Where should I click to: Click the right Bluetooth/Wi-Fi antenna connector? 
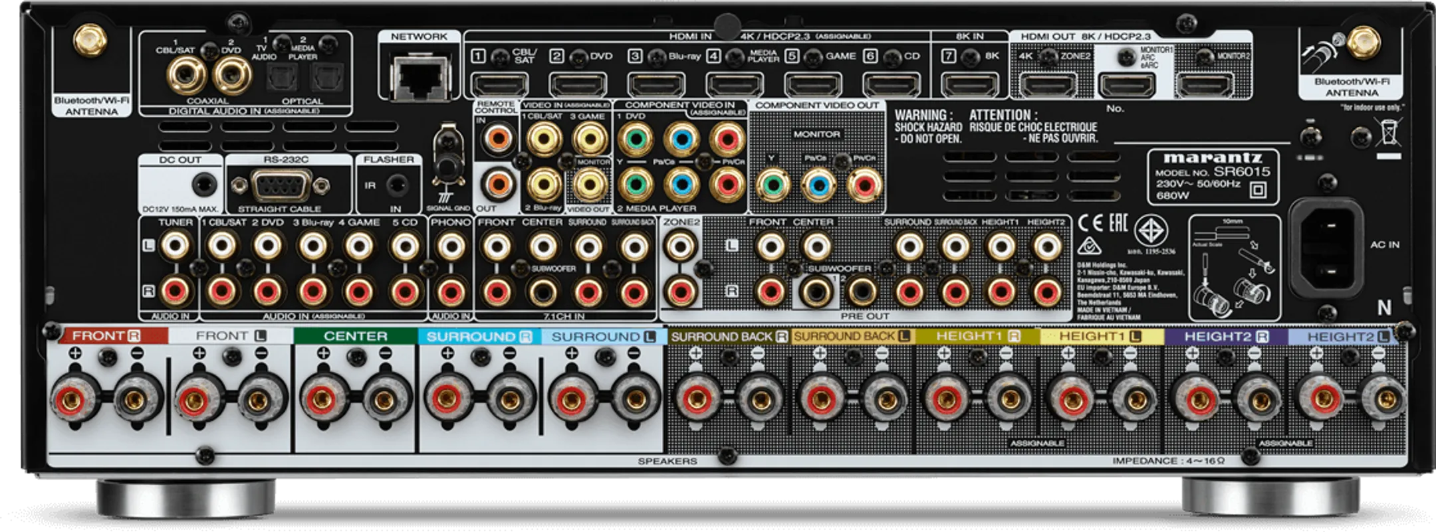pos(1363,41)
